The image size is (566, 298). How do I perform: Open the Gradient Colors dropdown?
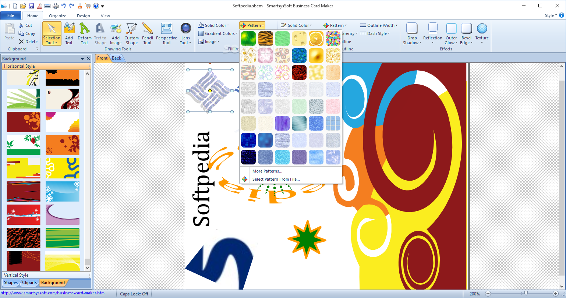click(x=218, y=33)
